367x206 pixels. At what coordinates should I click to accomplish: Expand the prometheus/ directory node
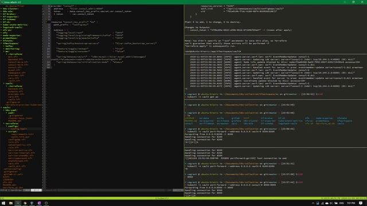pos(10,38)
